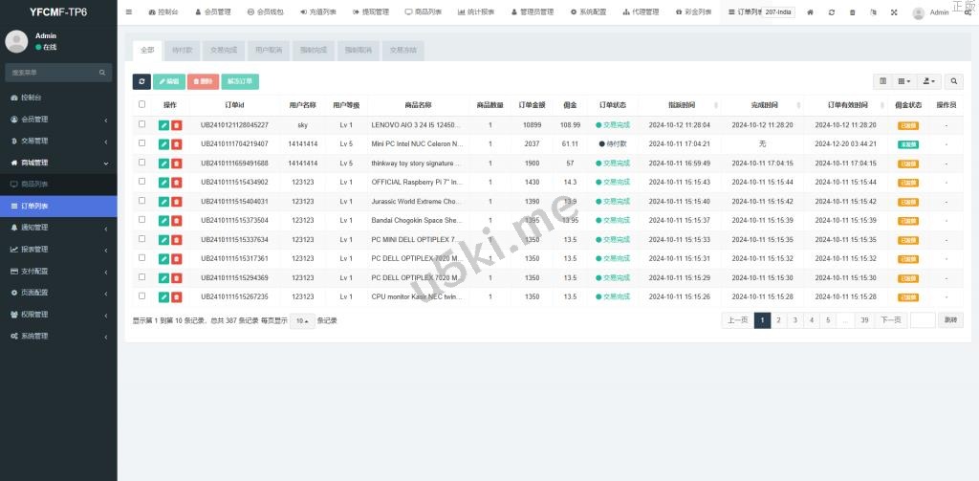Click the dark refresh button above the table
The height and width of the screenshot is (481, 979).
pos(141,82)
